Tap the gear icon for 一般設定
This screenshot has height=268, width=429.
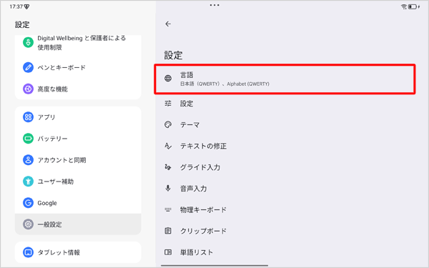coord(28,224)
